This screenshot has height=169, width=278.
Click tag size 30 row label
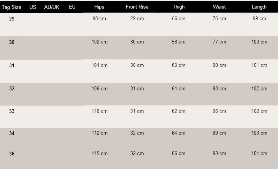[x=12, y=42]
